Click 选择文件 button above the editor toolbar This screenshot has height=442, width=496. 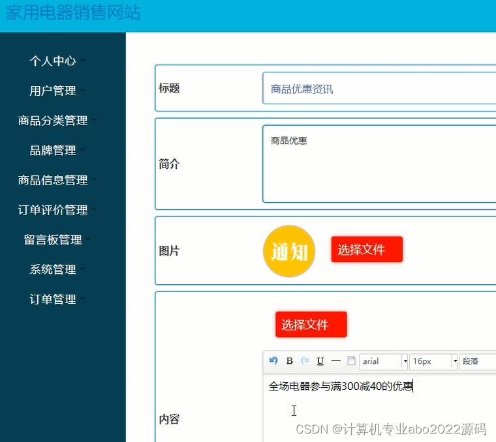click(x=311, y=325)
